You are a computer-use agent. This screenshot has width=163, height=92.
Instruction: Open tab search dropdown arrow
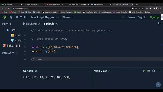point(146,4)
